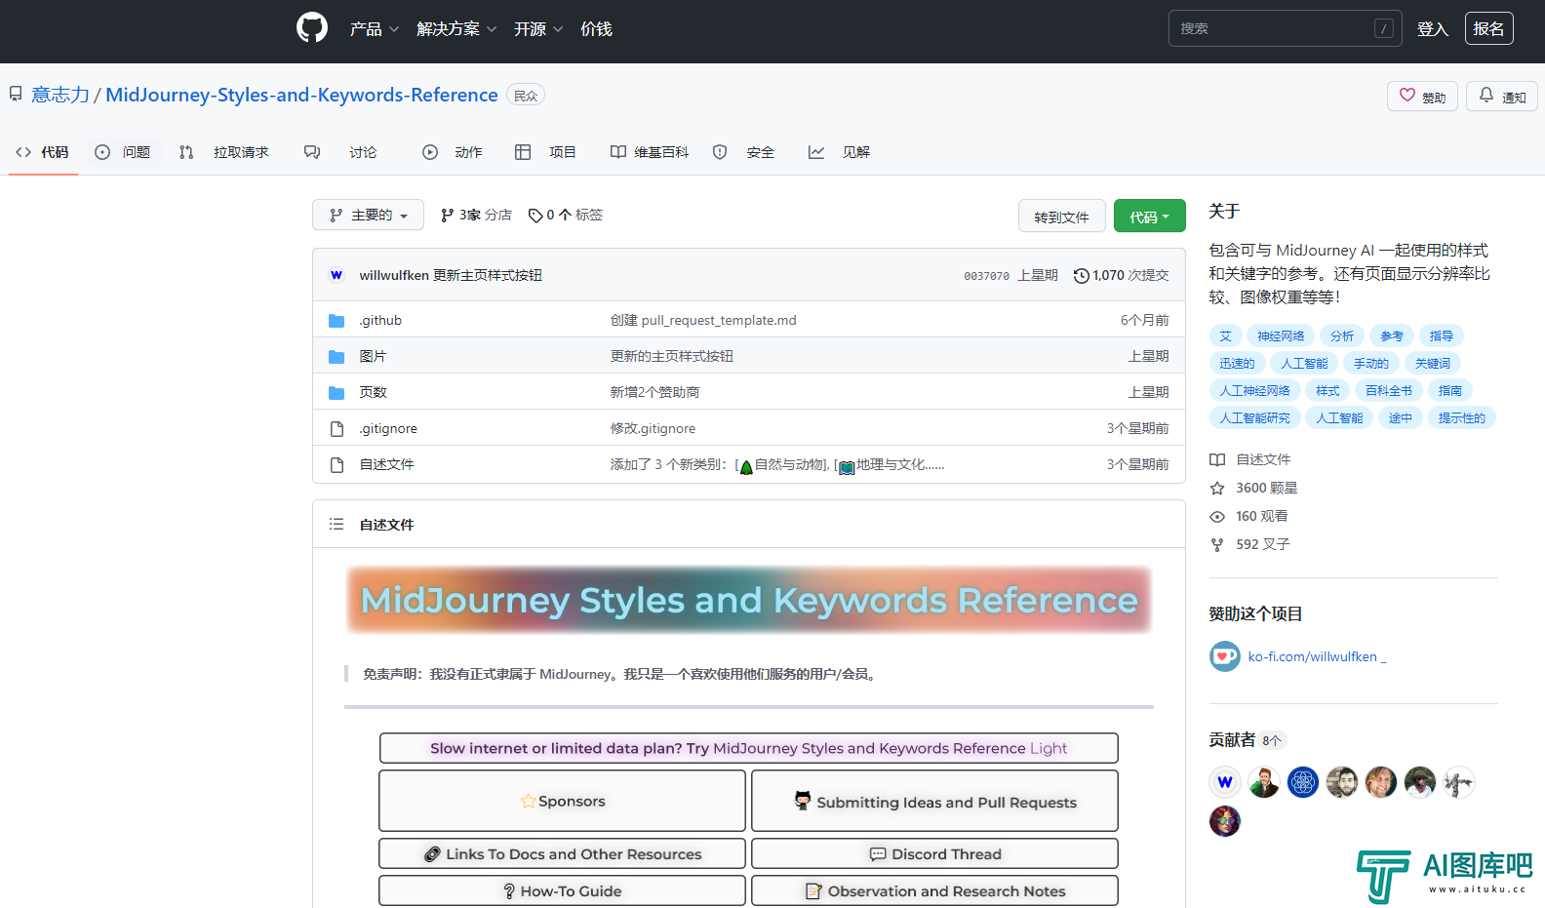The height and width of the screenshot is (908, 1545).
Task: Click the 赞助 sponsor heart button
Action: pos(1422,96)
